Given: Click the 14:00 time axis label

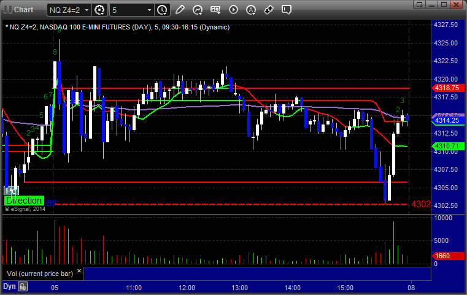Looking at the screenshot, I should pyautogui.click(x=293, y=288).
